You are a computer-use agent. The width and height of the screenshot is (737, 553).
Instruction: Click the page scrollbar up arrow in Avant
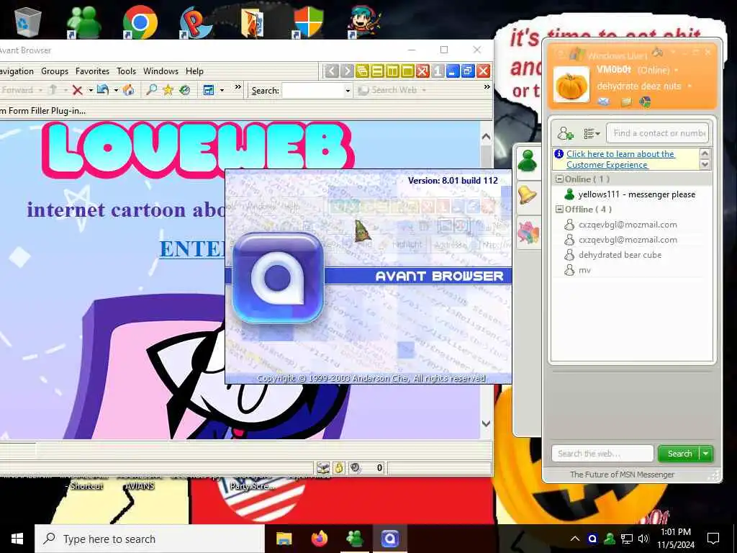tap(486, 137)
